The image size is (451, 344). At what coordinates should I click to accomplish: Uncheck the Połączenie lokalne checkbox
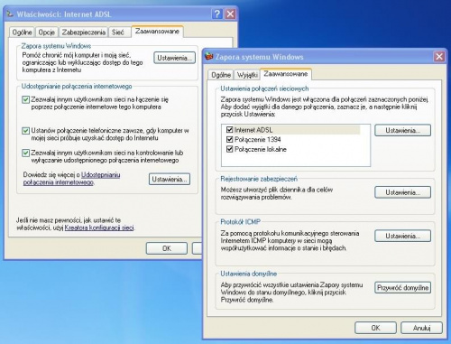230,149
